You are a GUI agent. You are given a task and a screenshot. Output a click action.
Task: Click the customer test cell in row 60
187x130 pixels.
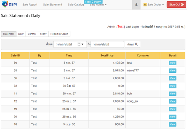[143, 63]
